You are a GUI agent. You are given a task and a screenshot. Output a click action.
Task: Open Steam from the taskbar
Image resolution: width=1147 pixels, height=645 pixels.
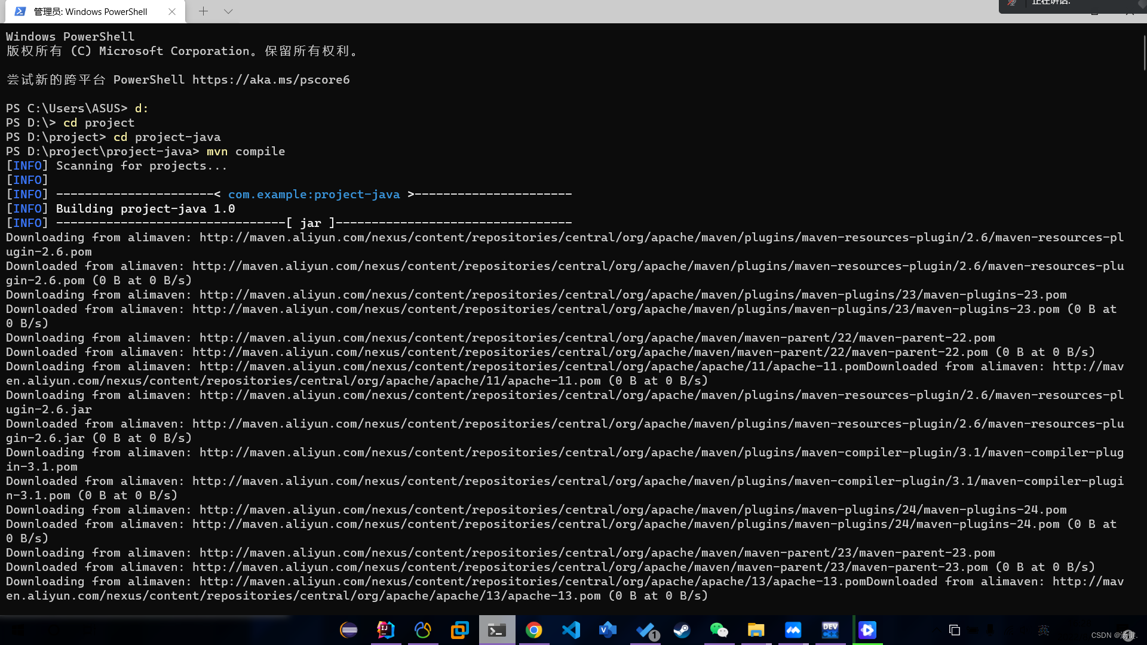point(682,630)
